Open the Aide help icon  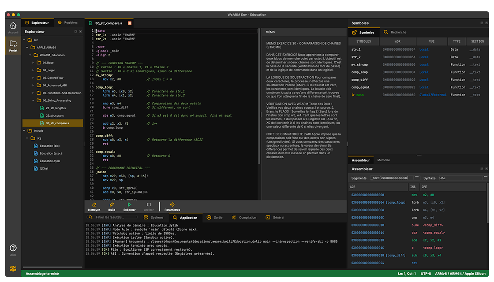(x=13, y=249)
